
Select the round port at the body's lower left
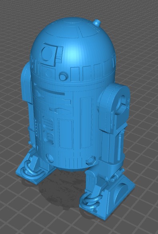[50, 158]
